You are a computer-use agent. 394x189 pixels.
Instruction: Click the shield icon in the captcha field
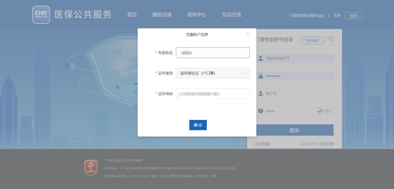click(x=261, y=111)
